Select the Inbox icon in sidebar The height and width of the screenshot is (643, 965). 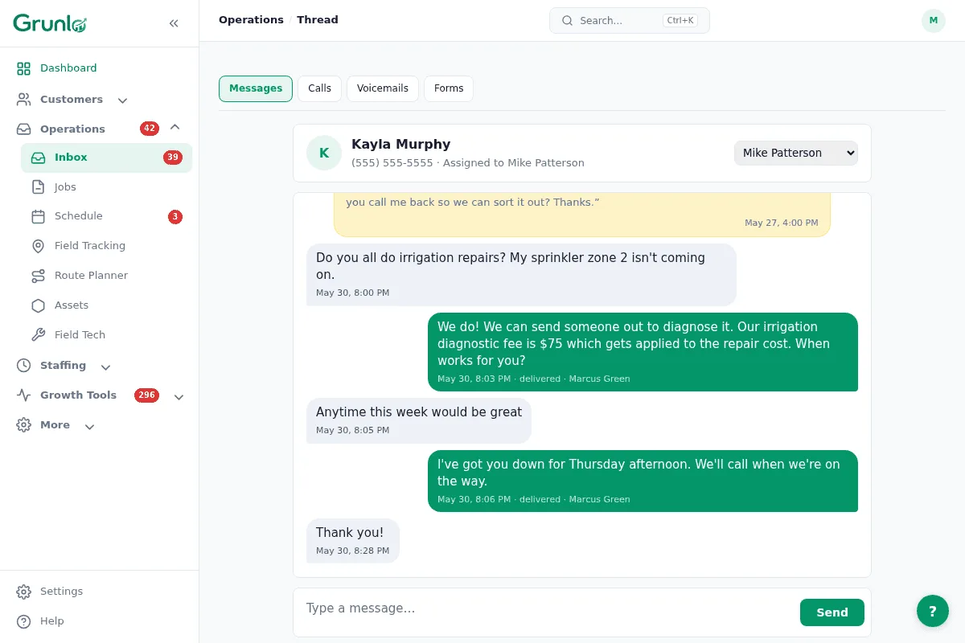38,158
